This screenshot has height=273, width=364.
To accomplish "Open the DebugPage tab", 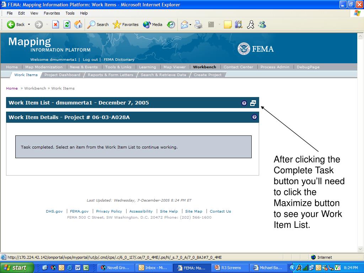I will [x=308, y=67].
